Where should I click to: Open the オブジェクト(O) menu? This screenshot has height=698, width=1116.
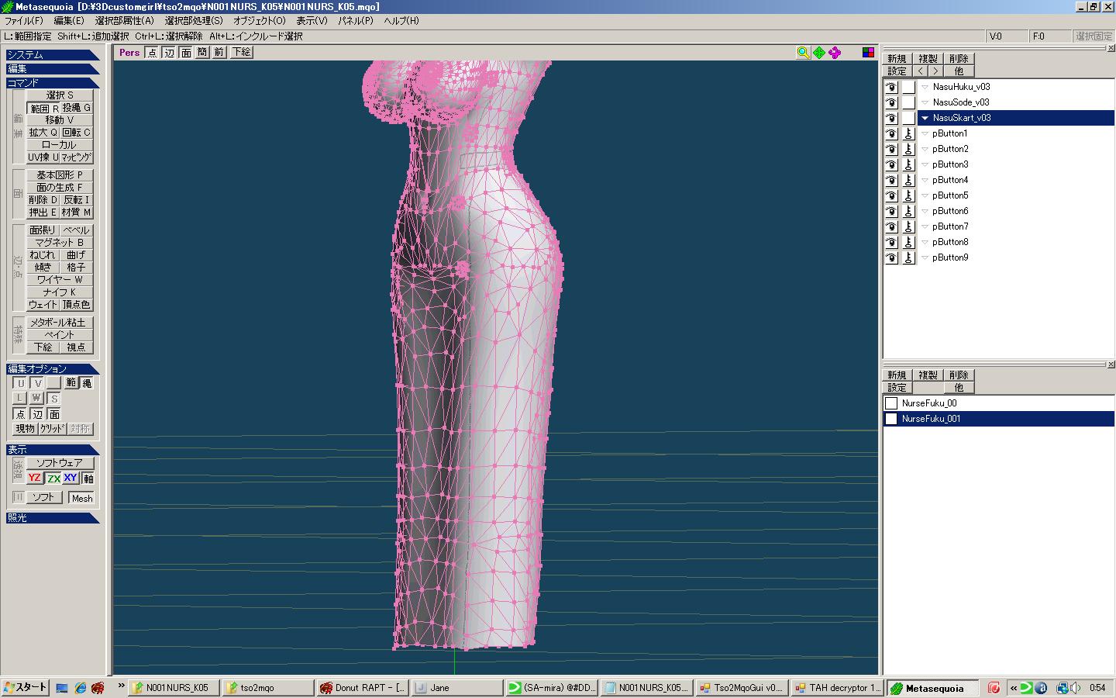click(x=259, y=21)
